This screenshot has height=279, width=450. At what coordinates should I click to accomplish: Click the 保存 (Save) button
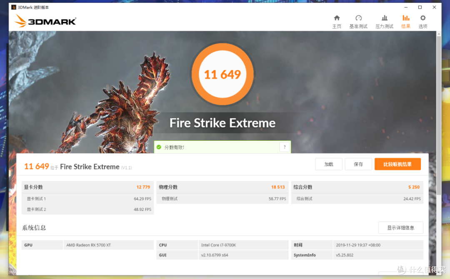tap(358, 164)
